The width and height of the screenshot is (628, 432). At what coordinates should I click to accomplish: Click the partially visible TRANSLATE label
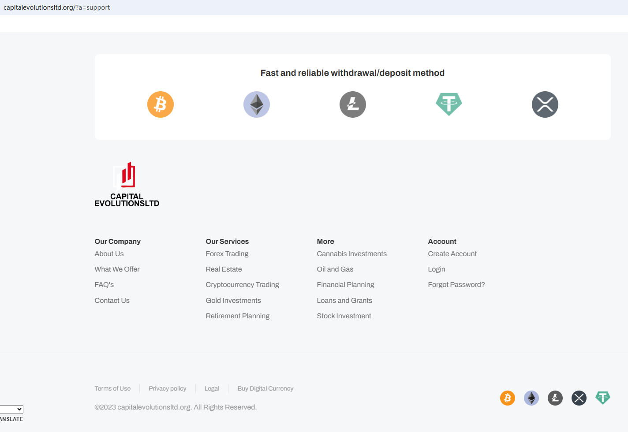coord(11,419)
